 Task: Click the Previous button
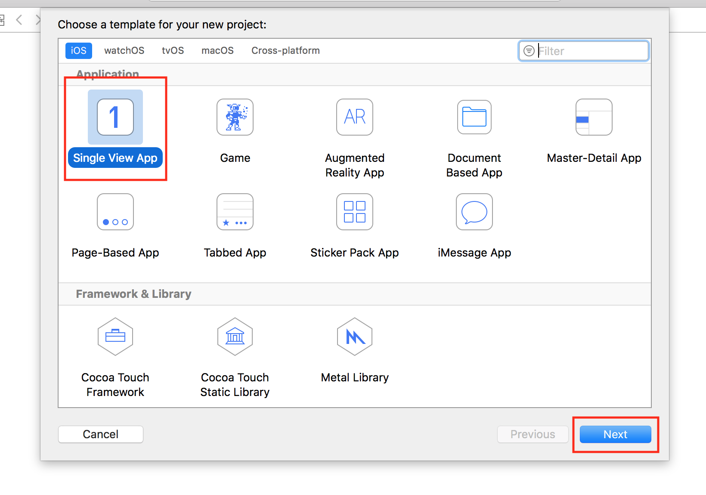point(533,434)
